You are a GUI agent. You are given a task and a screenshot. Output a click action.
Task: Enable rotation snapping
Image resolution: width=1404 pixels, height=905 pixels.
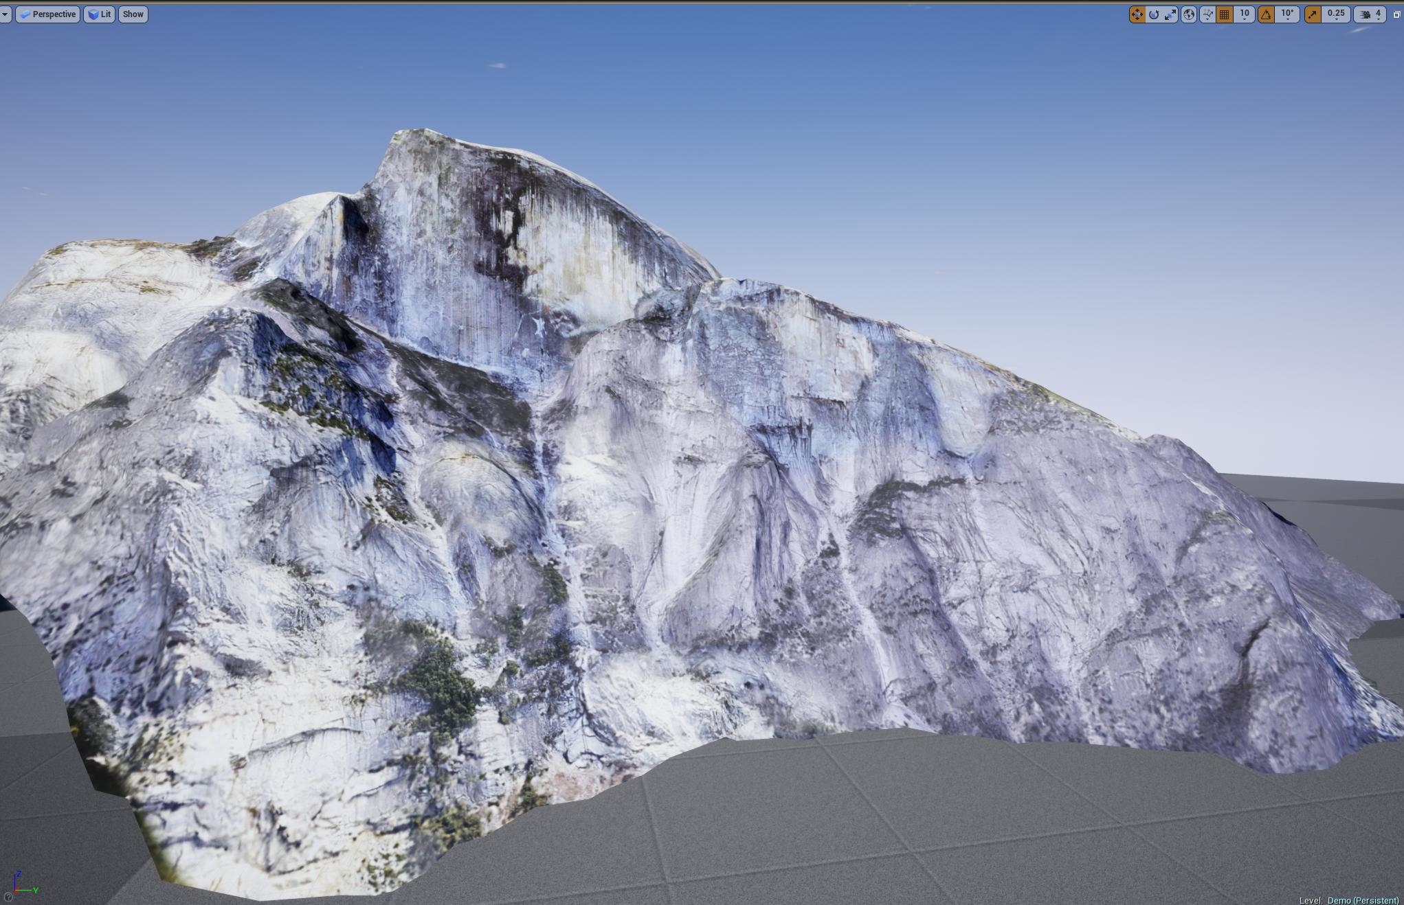[1265, 14]
